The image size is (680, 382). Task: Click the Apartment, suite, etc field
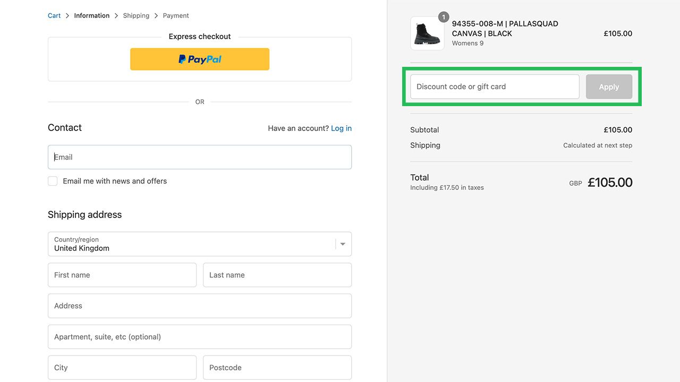200,336
